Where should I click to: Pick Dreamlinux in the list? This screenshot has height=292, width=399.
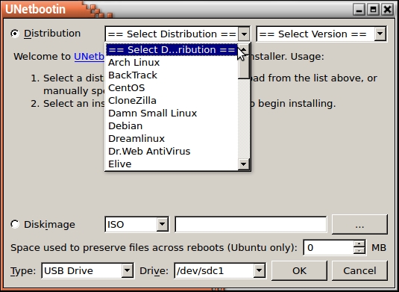(172, 139)
